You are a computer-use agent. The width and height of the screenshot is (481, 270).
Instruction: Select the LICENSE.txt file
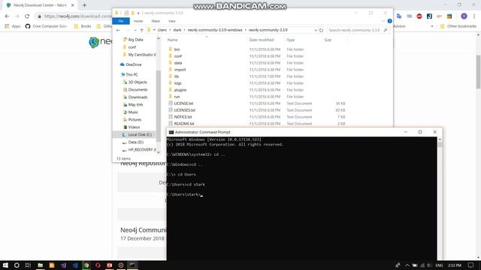coord(183,103)
